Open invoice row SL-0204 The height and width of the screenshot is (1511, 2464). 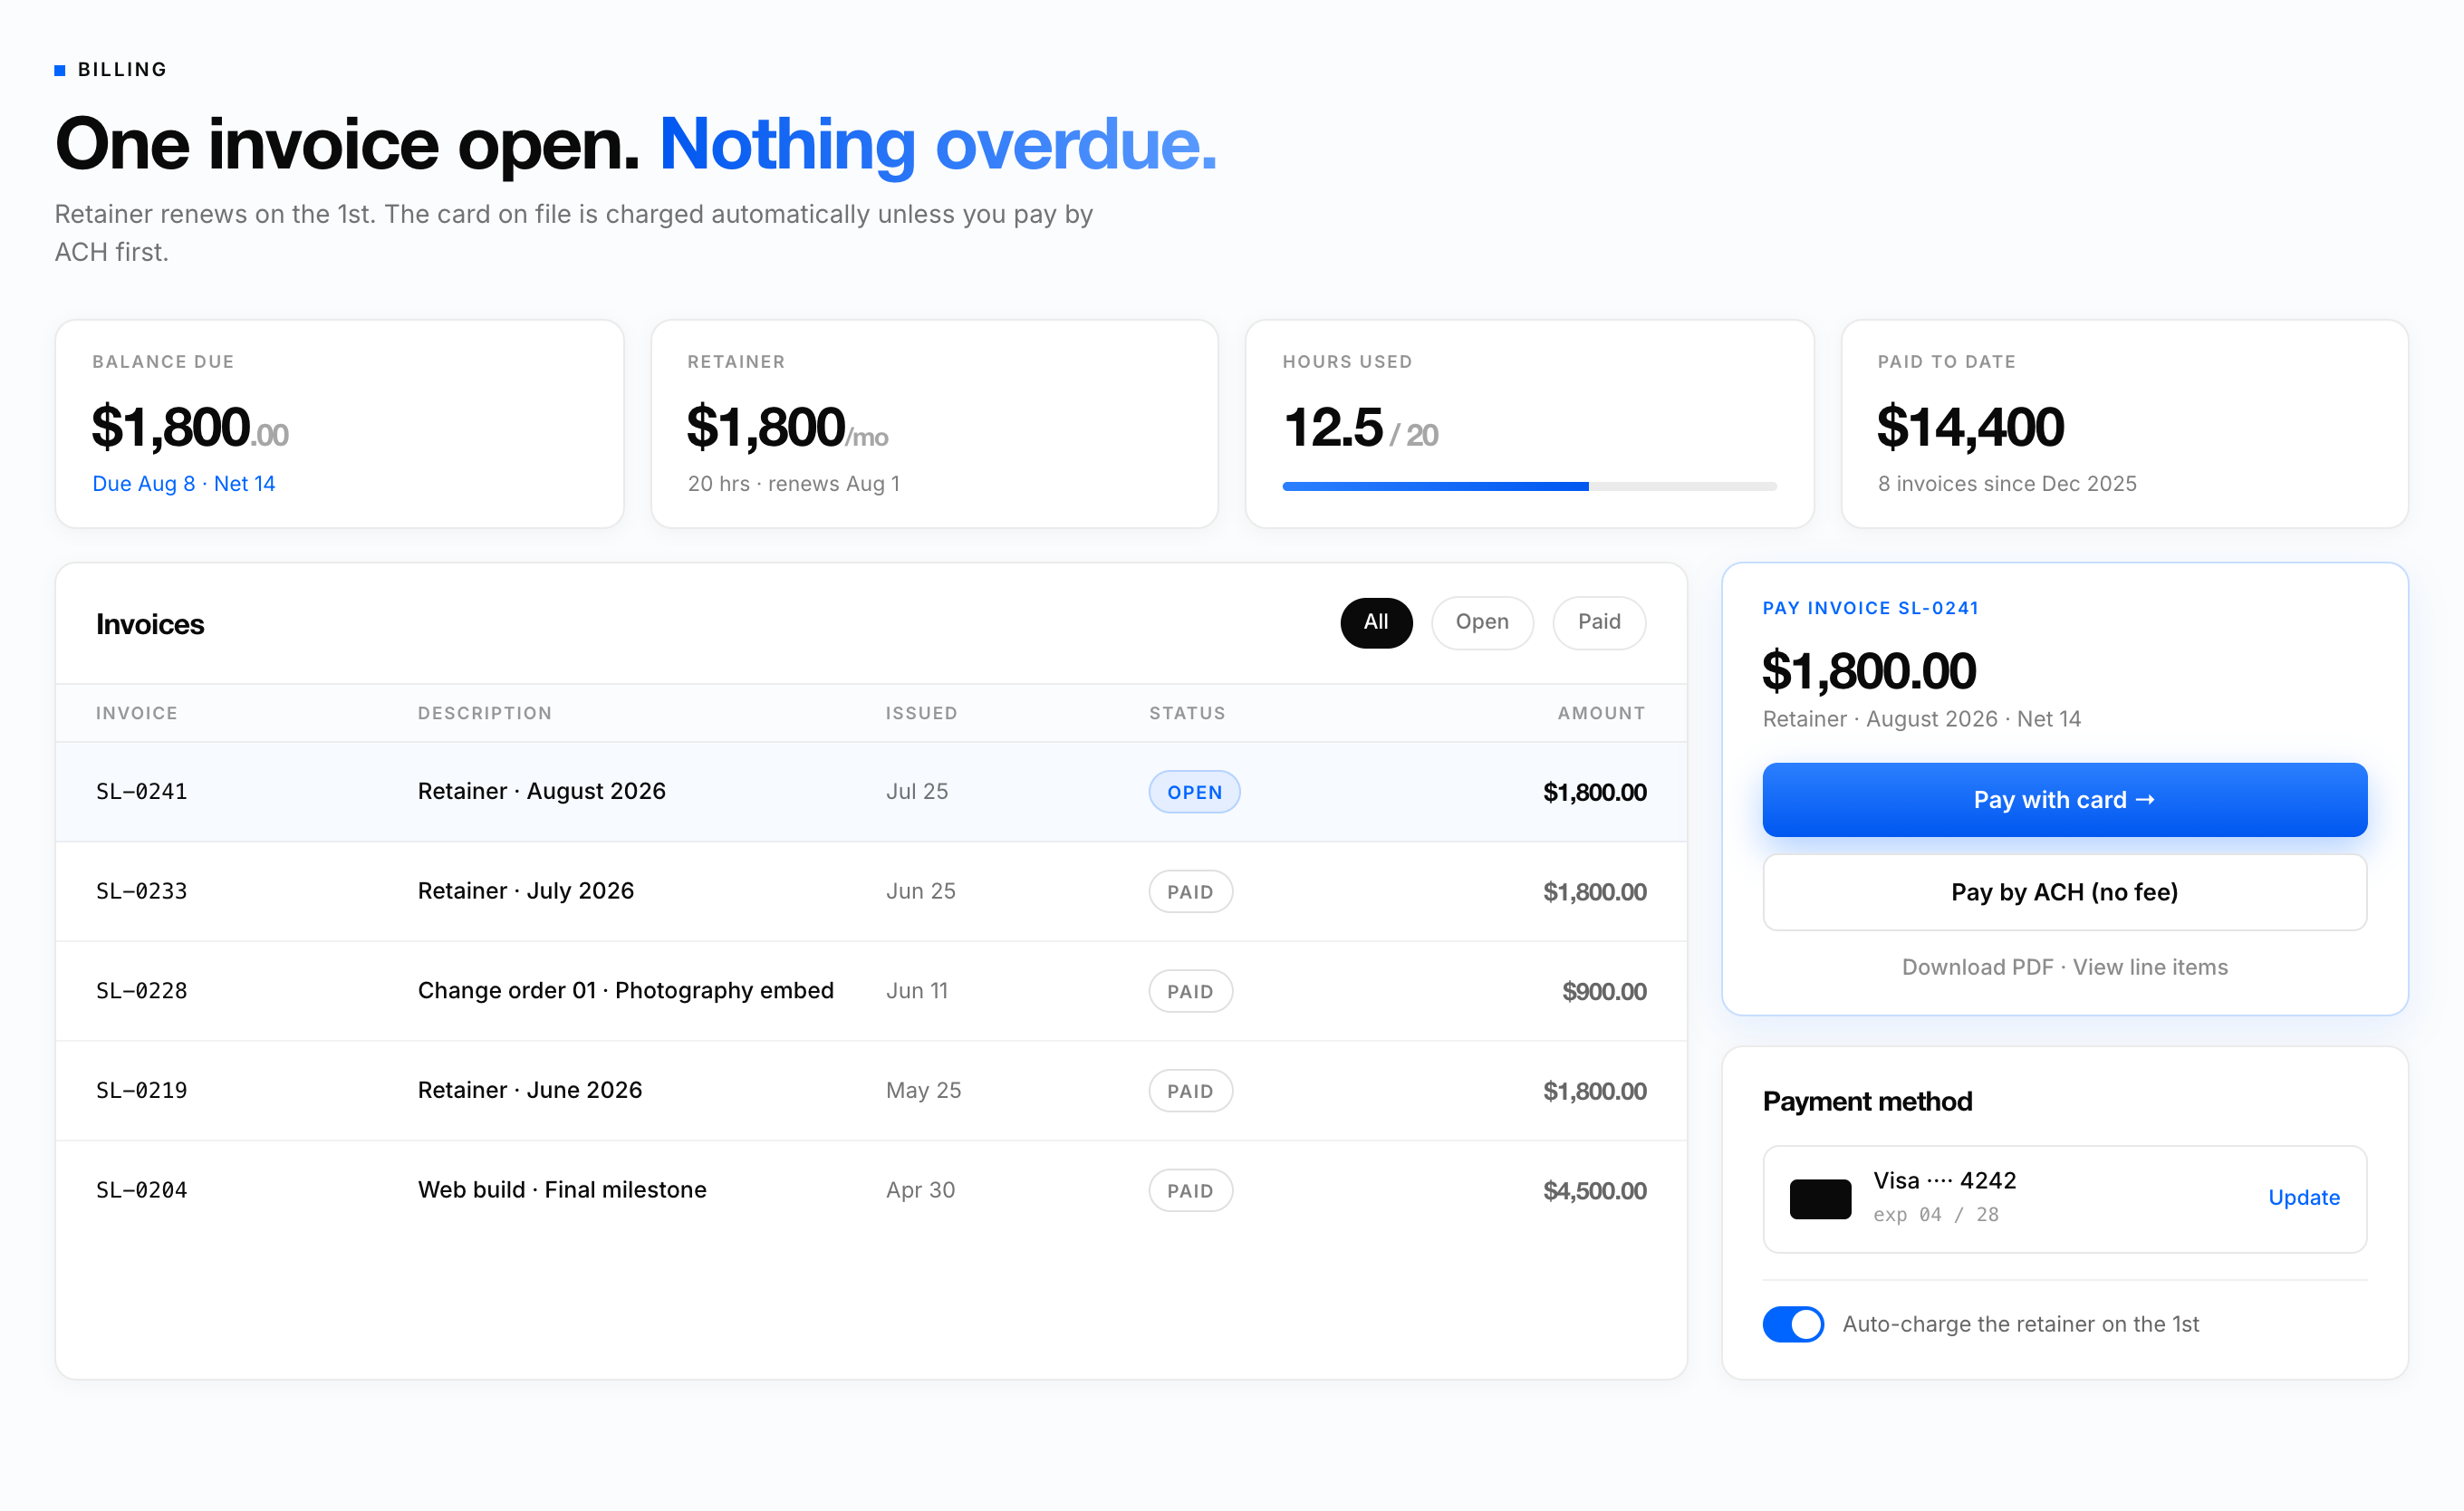coord(871,1190)
